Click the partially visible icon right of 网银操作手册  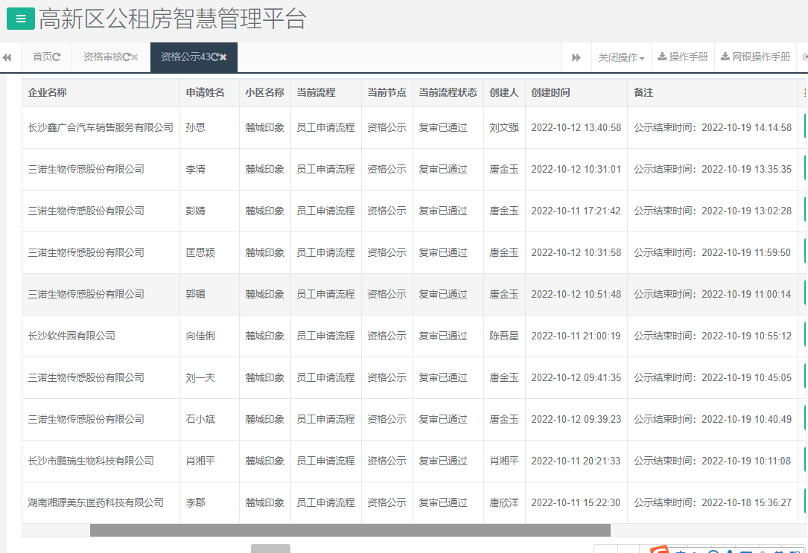tap(804, 57)
